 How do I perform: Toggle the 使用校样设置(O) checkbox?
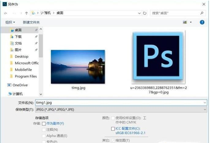click(x=113, y=118)
